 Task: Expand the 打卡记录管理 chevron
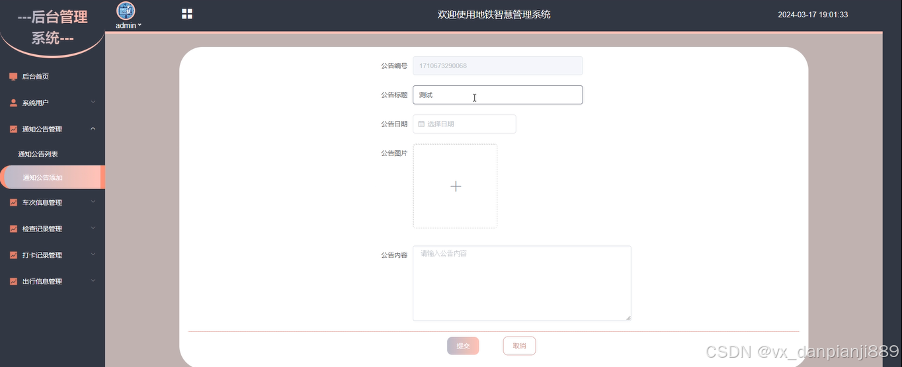point(93,255)
